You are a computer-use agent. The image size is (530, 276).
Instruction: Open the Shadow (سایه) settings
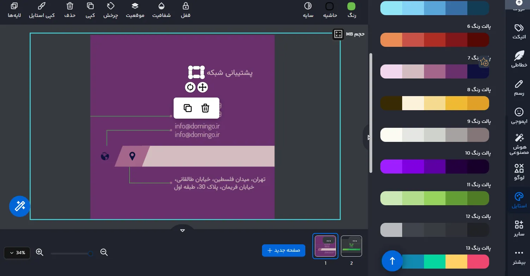point(308,10)
